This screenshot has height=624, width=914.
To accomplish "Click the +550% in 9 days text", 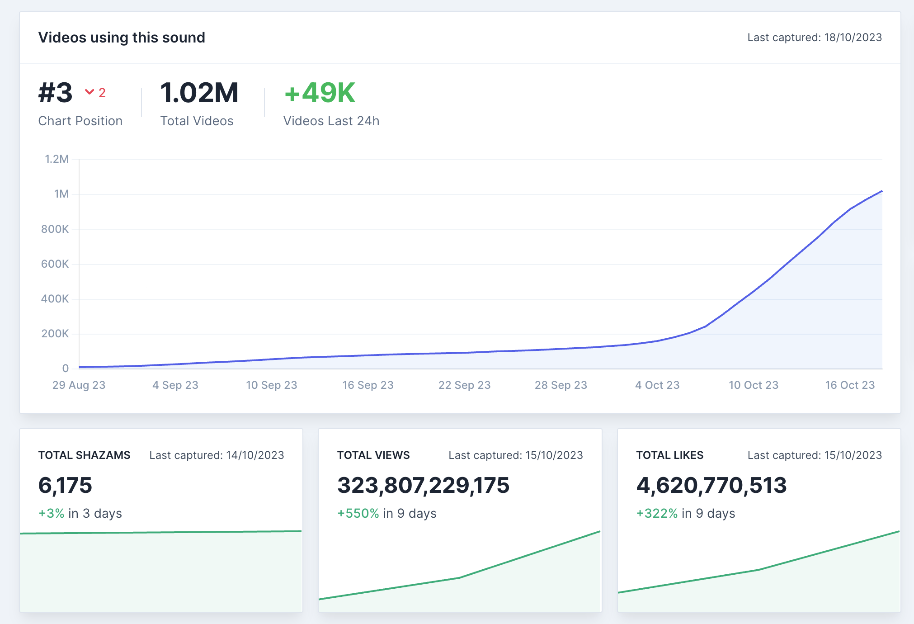I will 386,514.
